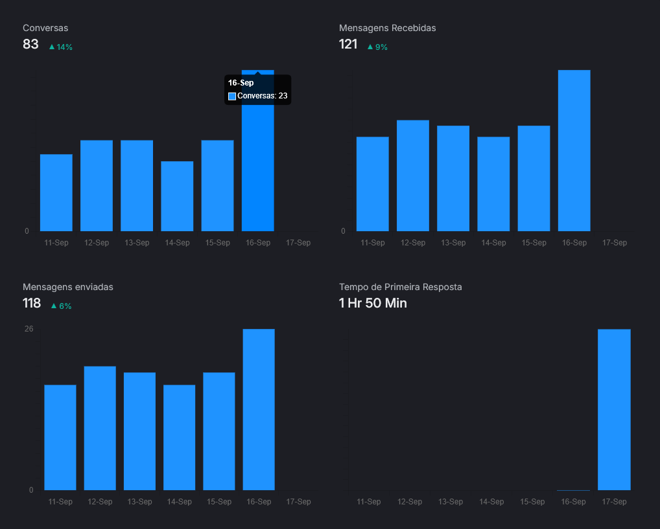Click the 13-Sep bar in Mensagens enviadas

coord(140,431)
